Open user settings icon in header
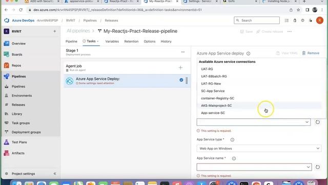Viewport: 328px width, 185px height. pyautogui.click(x=311, y=21)
